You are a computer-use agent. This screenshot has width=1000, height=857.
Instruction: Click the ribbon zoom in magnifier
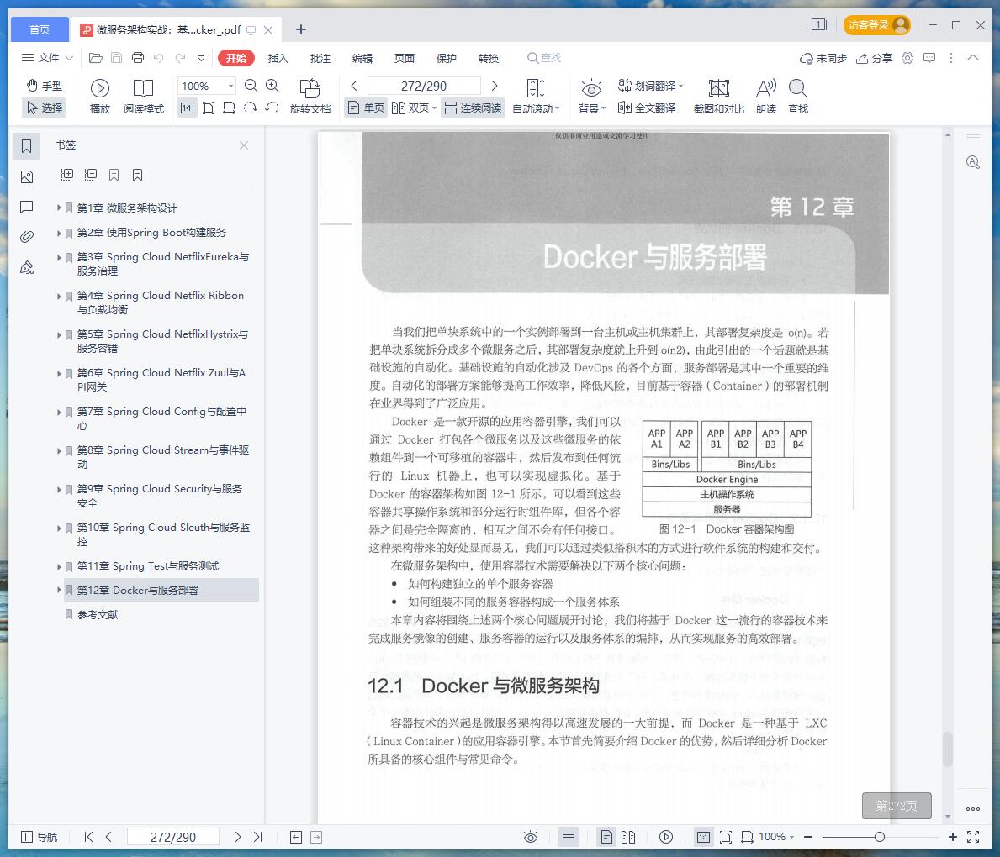coord(272,86)
